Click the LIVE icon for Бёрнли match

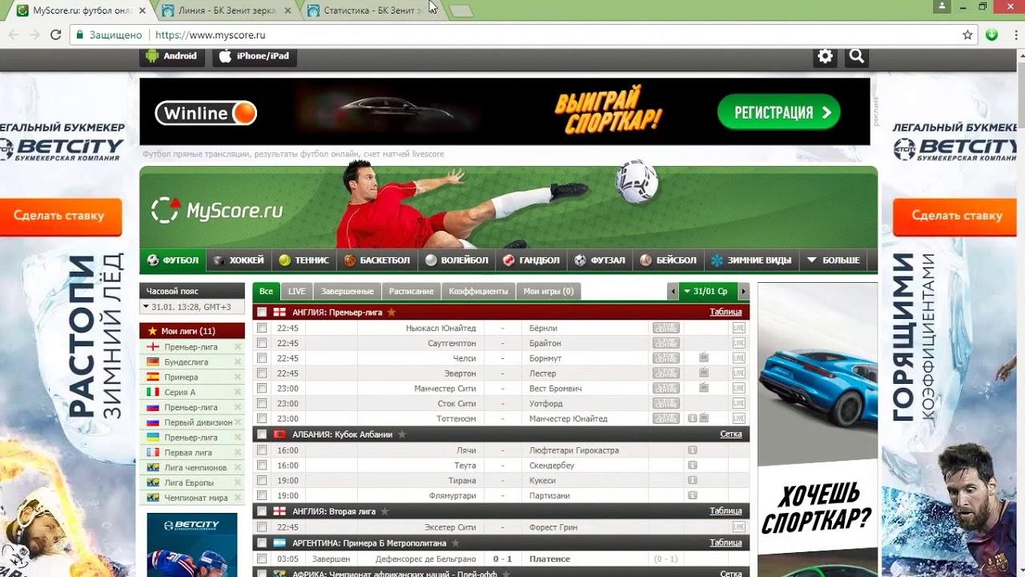(x=738, y=328)
